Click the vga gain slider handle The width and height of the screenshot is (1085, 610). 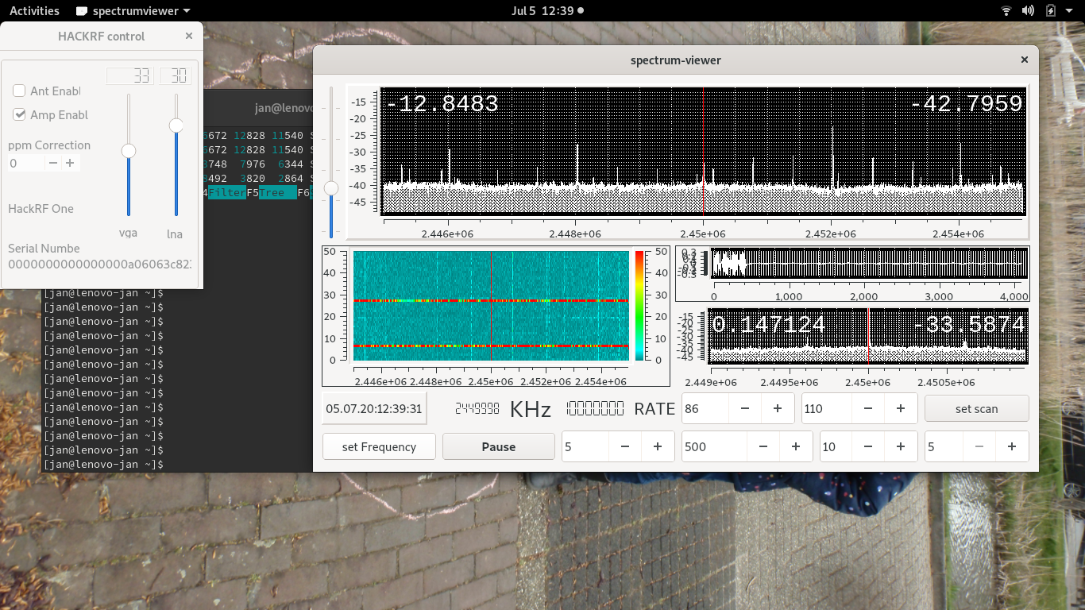[x=128, y=151]
